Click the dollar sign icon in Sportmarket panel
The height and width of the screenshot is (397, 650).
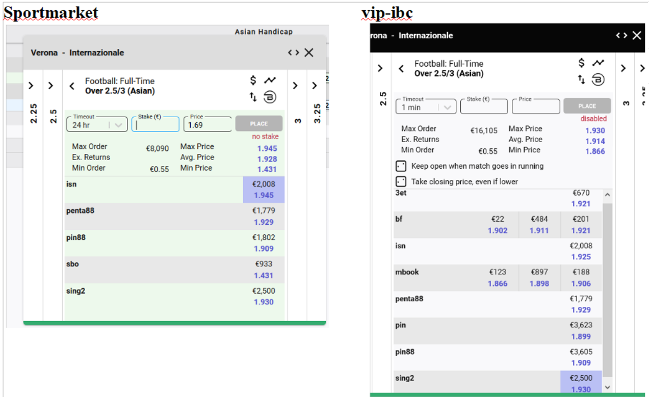[x=253, y=80]
